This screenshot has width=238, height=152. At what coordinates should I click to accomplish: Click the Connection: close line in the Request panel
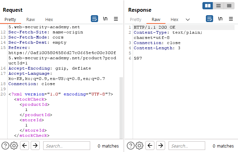pos(32,84)
